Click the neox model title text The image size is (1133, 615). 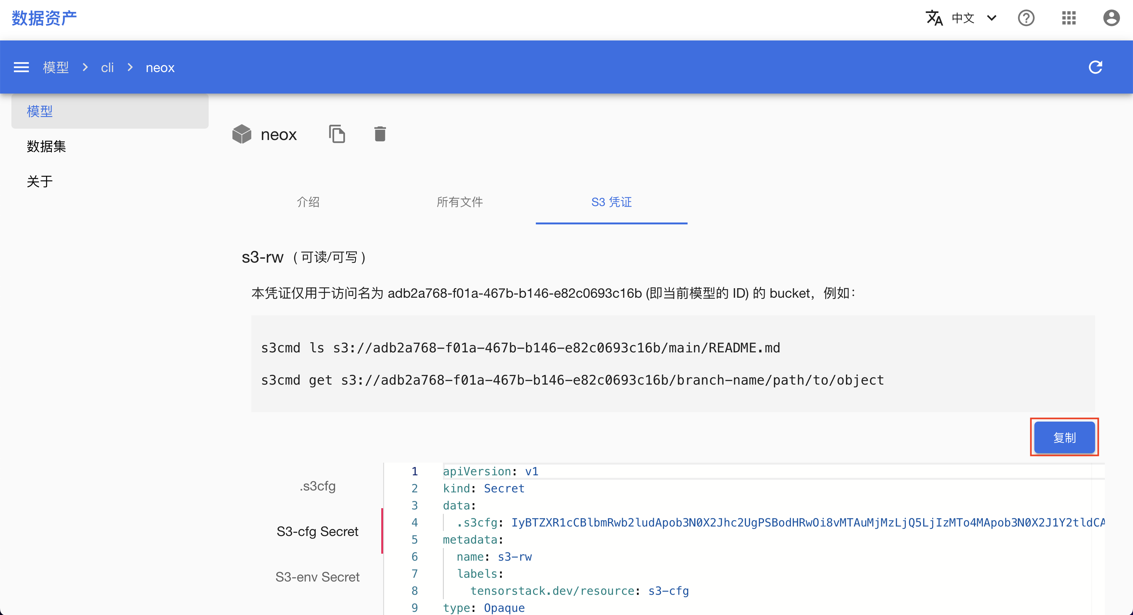279,135
